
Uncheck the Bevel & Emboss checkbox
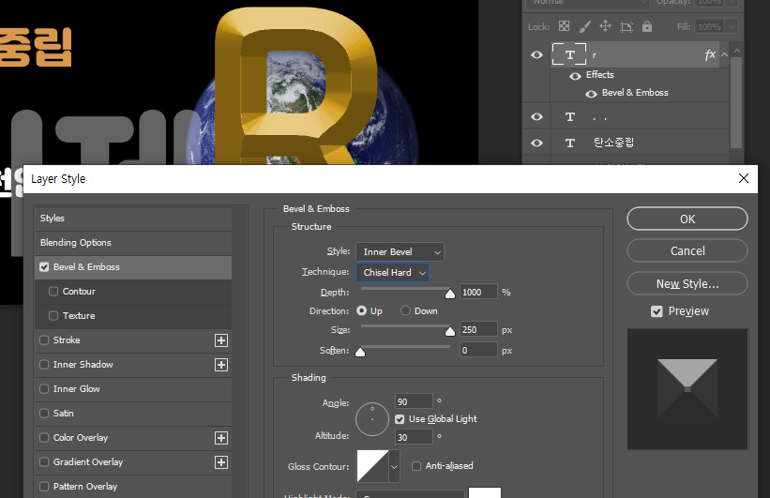click(44, 267)
